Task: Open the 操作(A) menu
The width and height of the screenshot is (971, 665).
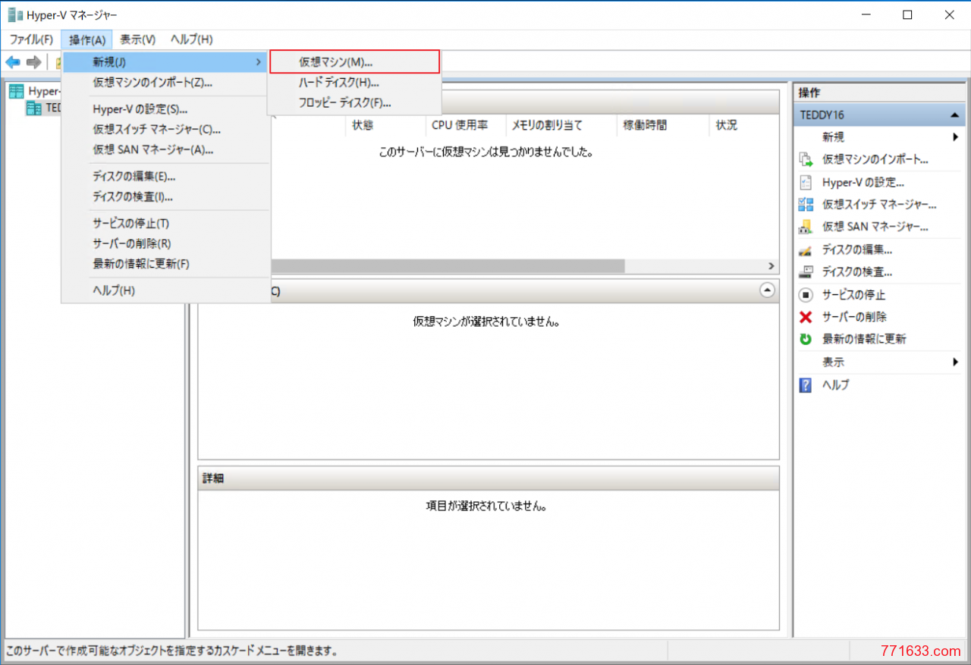Action: 87,39
